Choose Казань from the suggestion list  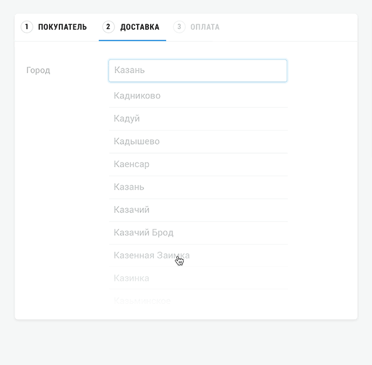point(198,187)
